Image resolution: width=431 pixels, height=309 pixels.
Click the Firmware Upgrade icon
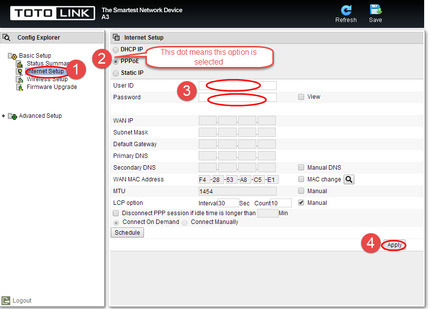[x=20, y=88]
